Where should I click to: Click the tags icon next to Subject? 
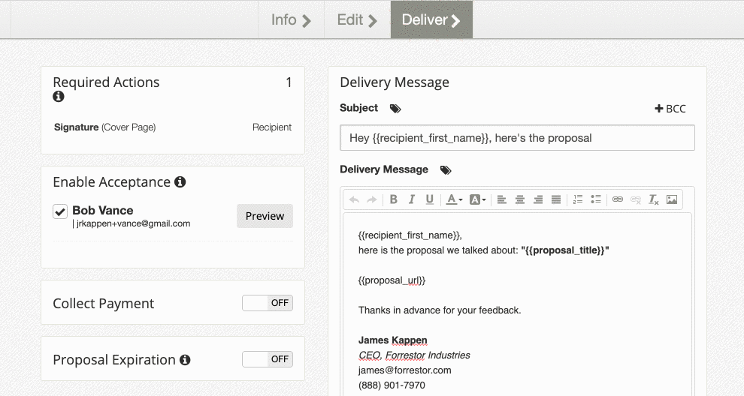(x=395, y=109)
